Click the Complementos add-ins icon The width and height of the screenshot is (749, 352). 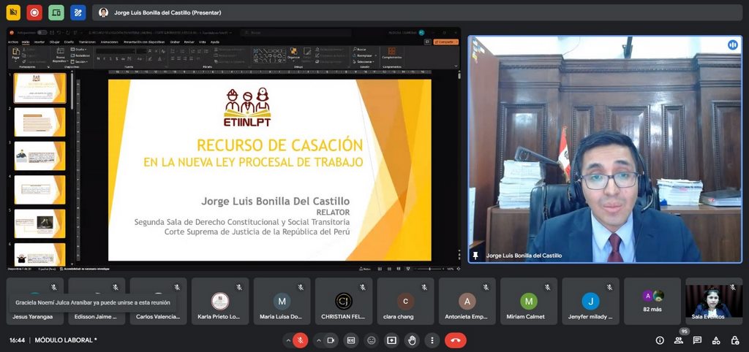point(392,53)
